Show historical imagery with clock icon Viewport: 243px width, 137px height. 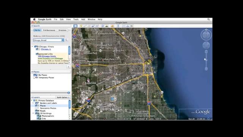103,26
